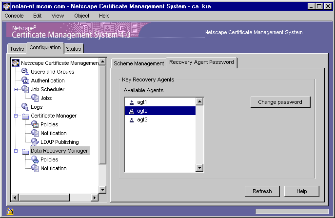Open the Console menu
Viewport: 335px width, 218px height.
click(x=14, y=16)
